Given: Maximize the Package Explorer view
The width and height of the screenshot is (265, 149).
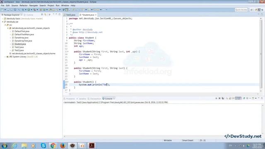Looking at the screenshot, I should (x=60, y=14).
